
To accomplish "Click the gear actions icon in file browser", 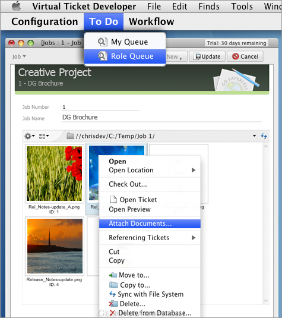I will coord(30,136).
